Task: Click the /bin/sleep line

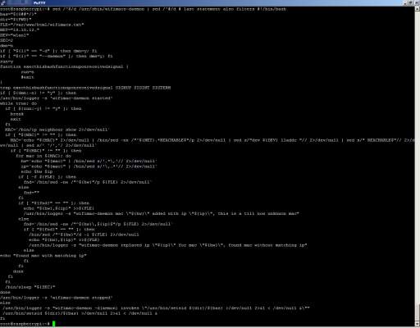Action: tap(30, 287)
